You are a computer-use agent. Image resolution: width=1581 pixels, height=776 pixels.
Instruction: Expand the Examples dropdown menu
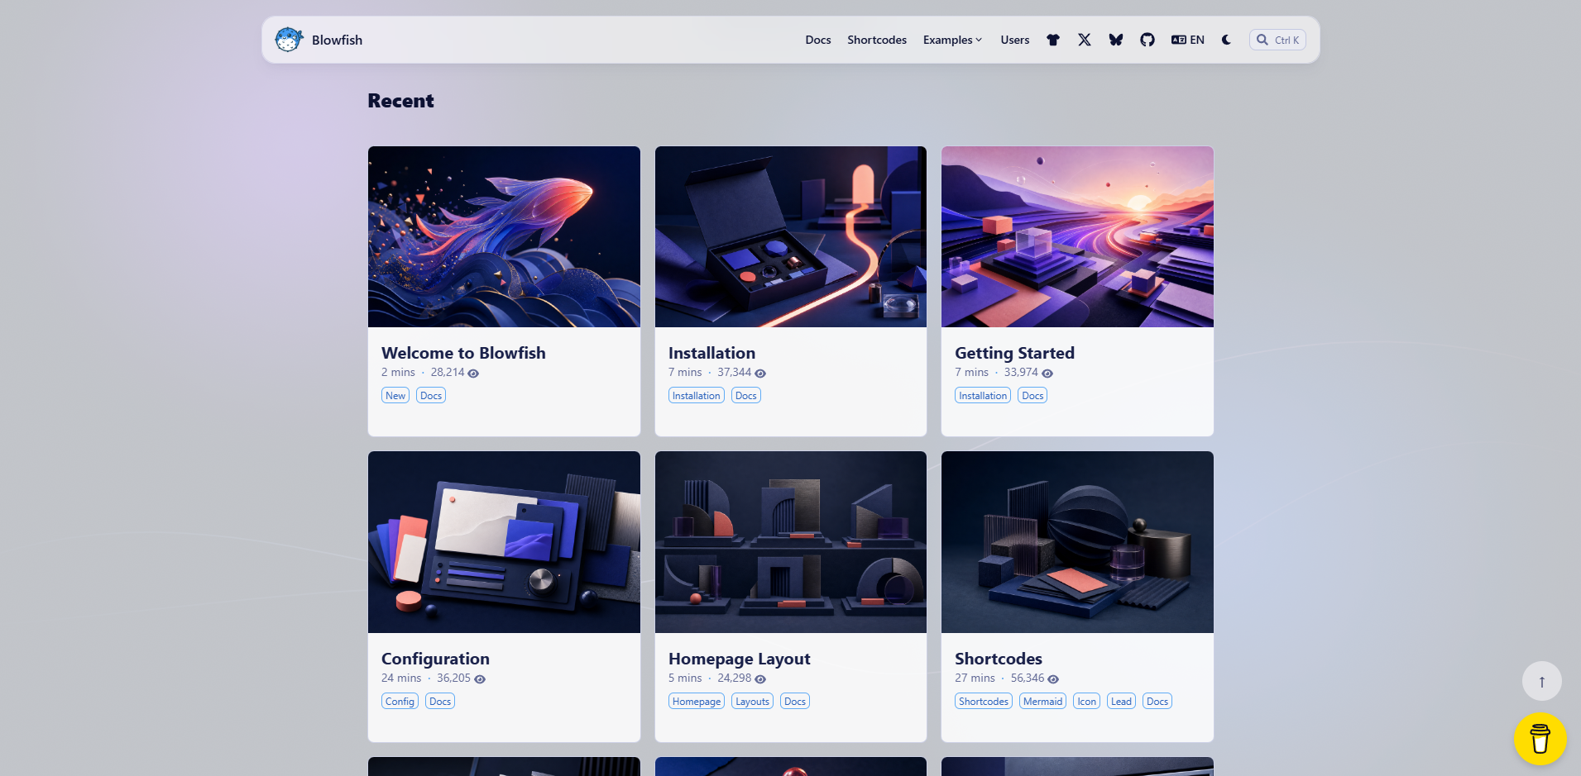pyautogui.click(x=952, y=40)
